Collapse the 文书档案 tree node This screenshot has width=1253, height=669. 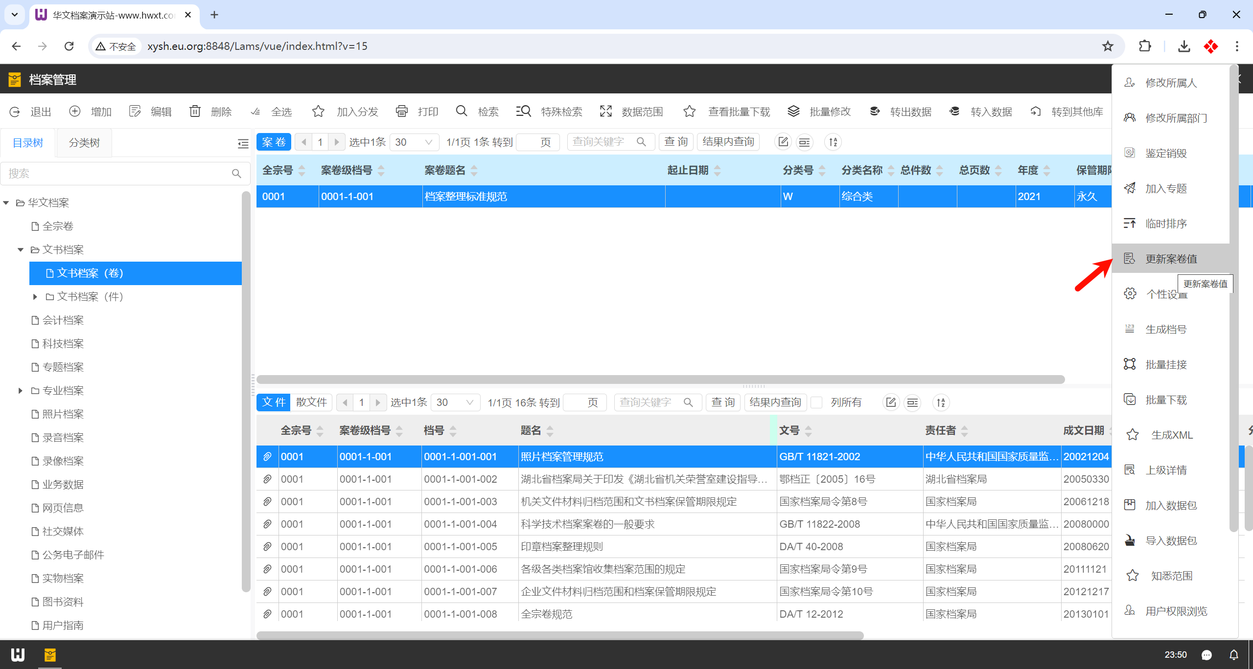click(x=20, y=250)
